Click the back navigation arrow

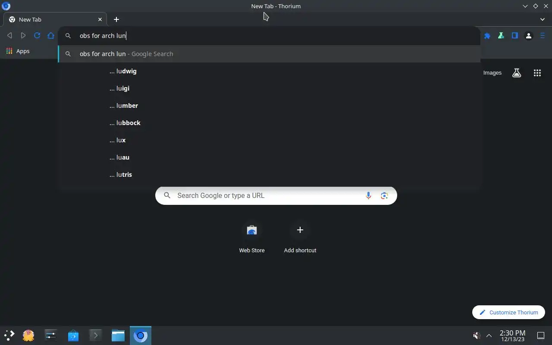pyautogui.click(x=9, y=36)
